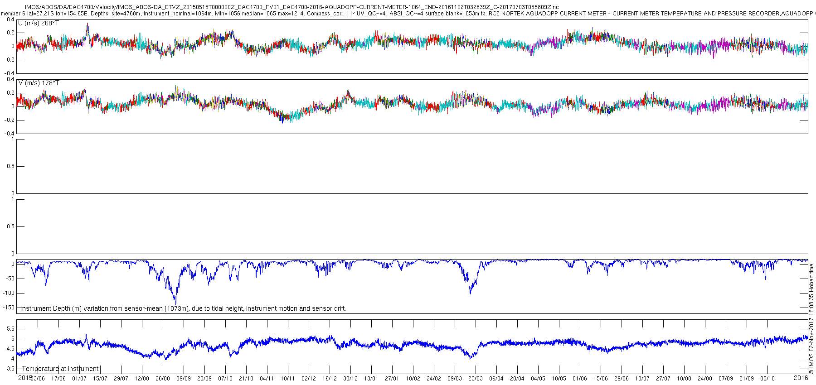Select the 23/03 date tick label
The width and height of the screenshot is (816, 385).
[476, 379]
